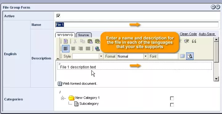Click the Auto-Save link
The height and width of the screenshot is (114, 222).
pos(207,34)
